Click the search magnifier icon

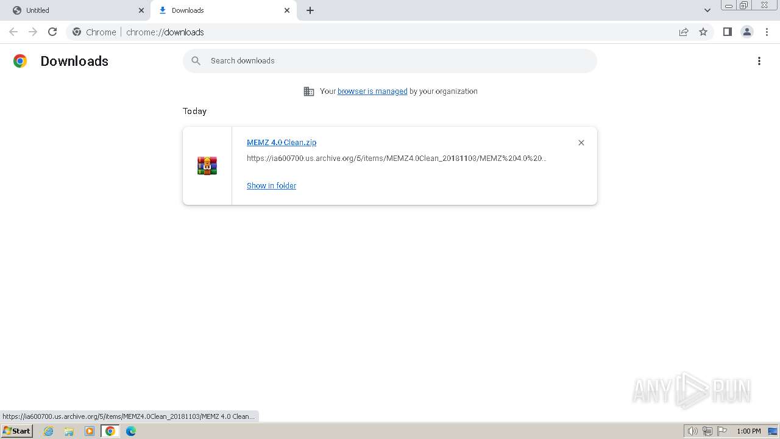196,61
